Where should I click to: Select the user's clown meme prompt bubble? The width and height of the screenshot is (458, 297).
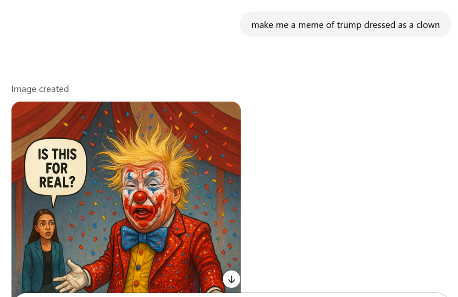(346, 24)
